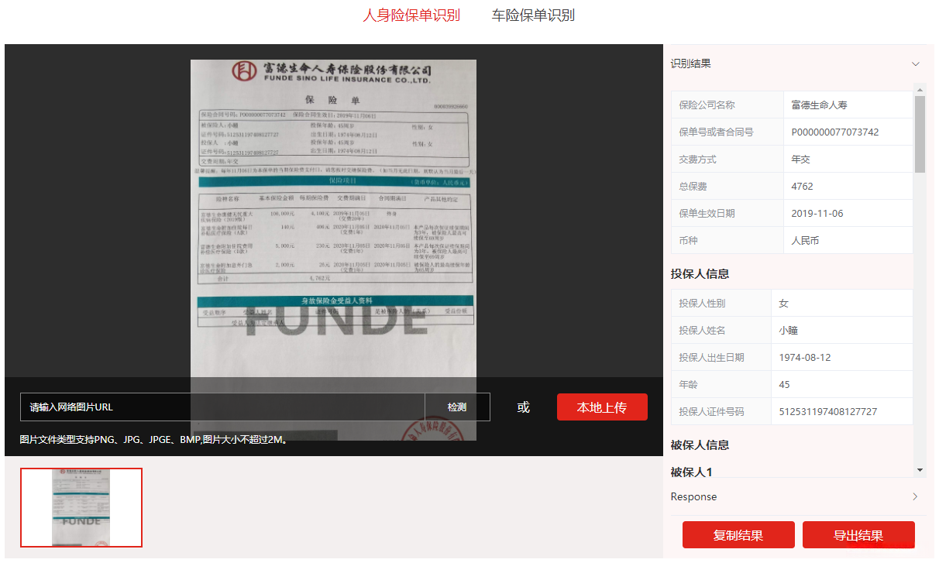Click the 人民币 currency value

point(806,240)
